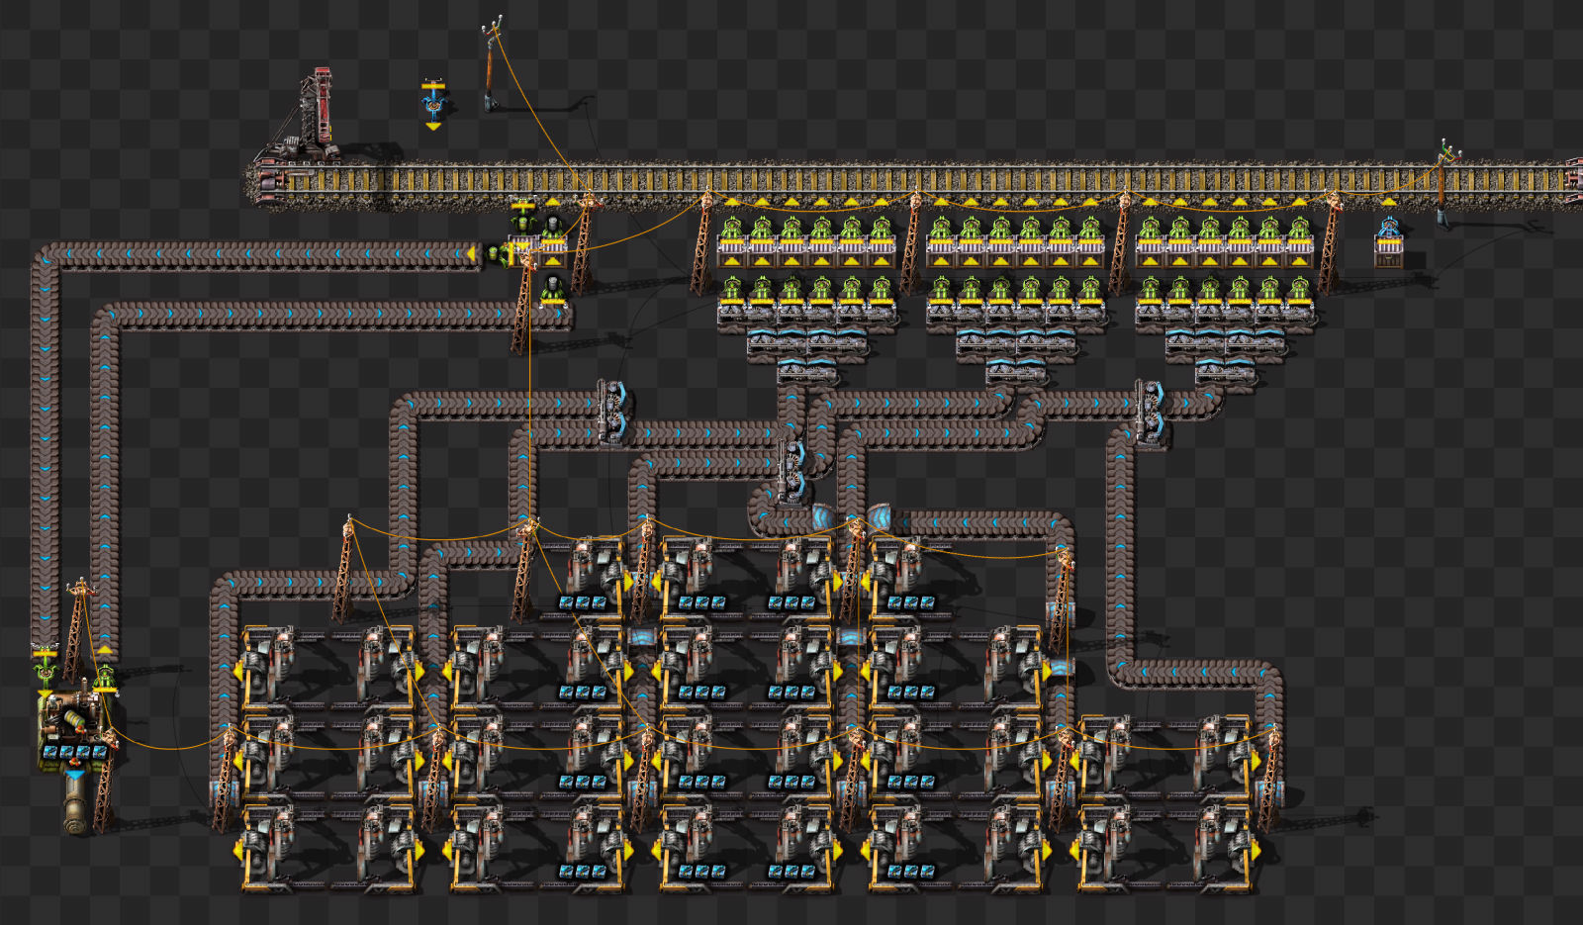
Task: Select the green inserter at the top belt's end
Action: click(x=501, y=255)
